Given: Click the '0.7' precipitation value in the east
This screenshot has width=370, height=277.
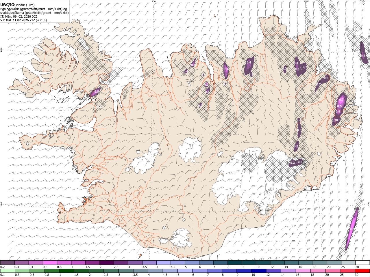Looking at the screenshot, I should (x=341, y=100).
